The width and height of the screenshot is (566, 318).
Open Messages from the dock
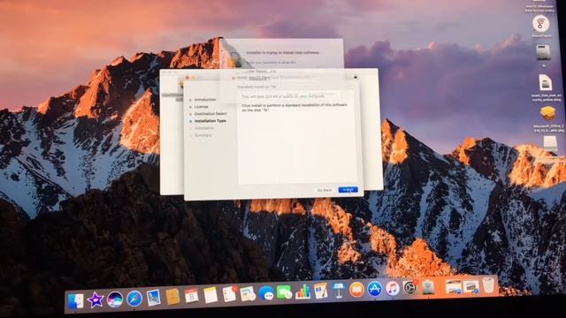point(266,293)
